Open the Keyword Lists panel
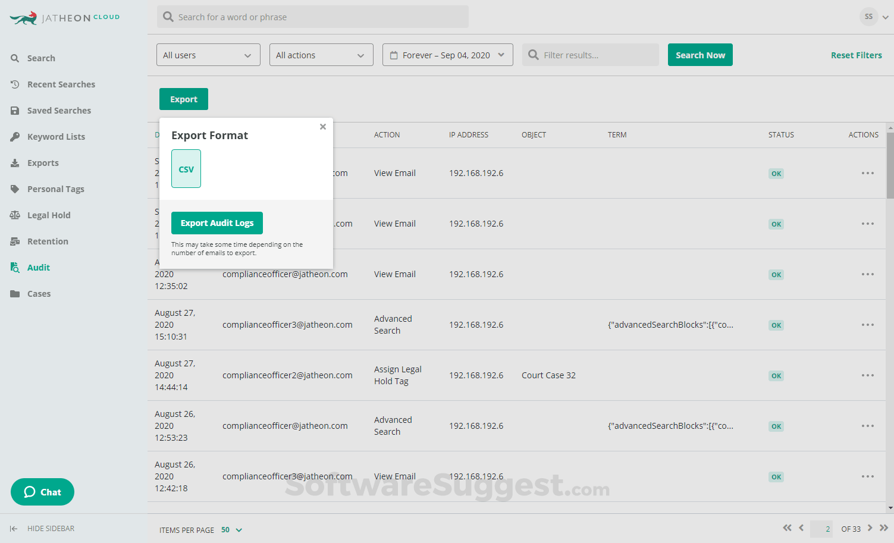The width and height of the screenshot is (894, 543). [x=56, y=136]
